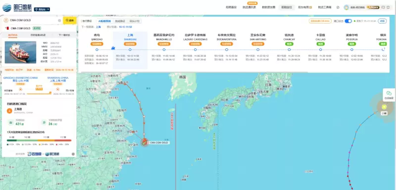Click the CALLAO port timeline node
Screen dimensions: 396x190
[320, 49]
